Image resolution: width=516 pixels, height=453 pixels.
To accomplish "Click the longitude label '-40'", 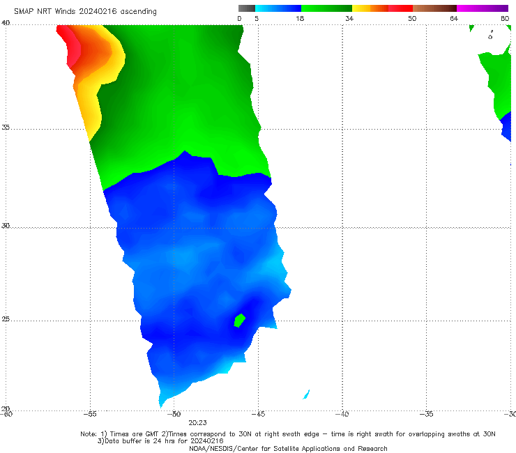I will (342, 414).
